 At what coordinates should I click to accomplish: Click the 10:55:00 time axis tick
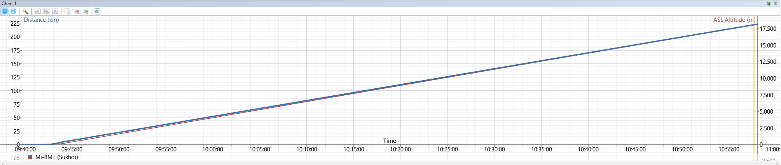point(729,149)
